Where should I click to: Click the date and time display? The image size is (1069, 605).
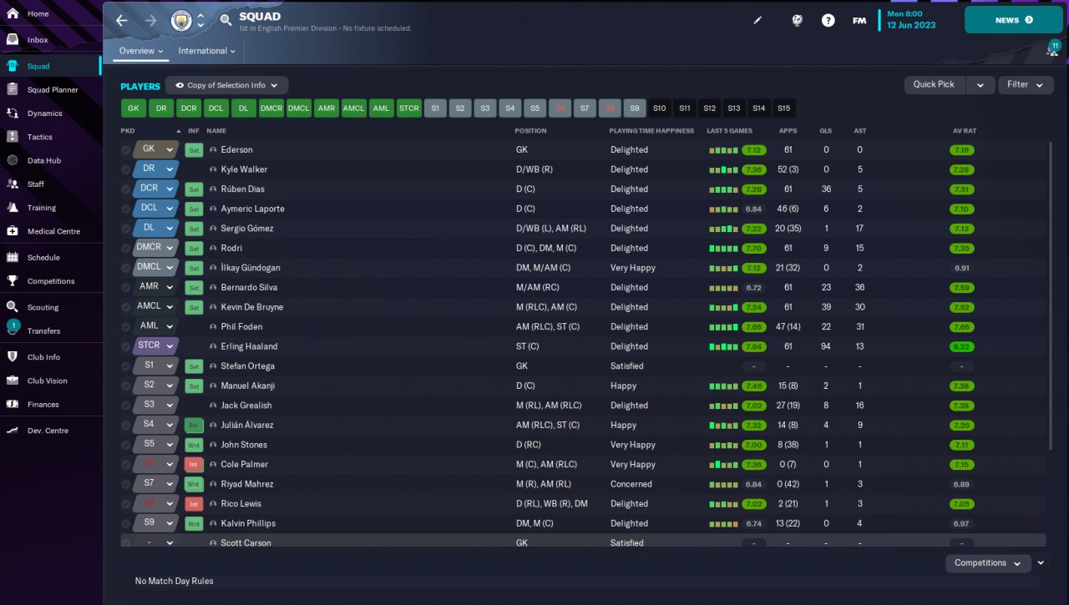(911, 20)
